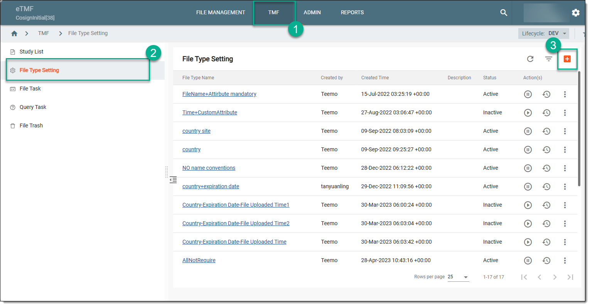
Task: Open more options for FileName+Attirbute mandatory
Action: click(565, 94)
